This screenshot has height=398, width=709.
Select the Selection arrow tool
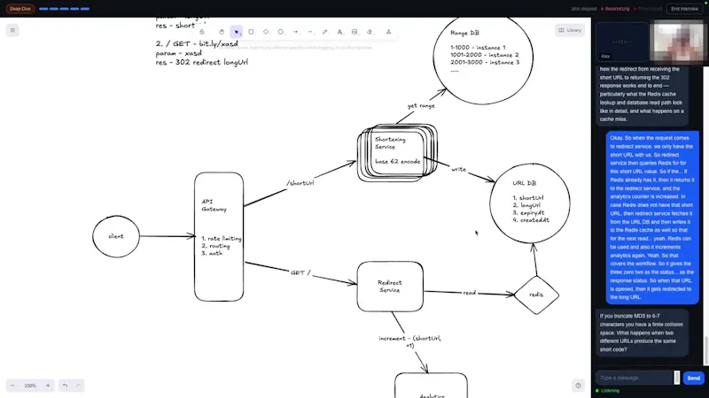pos(236,32)
